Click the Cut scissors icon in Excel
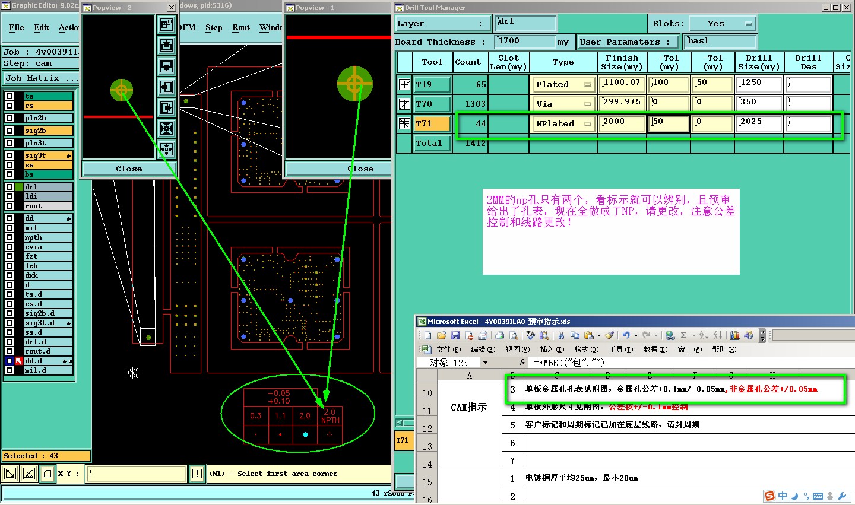Screen dimensions: 855x505 click(561, 336)
